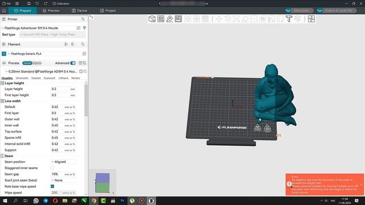The image size is (365, 205).
Task: Click the search settings magnifier icon
Action: tap(85, 71)
